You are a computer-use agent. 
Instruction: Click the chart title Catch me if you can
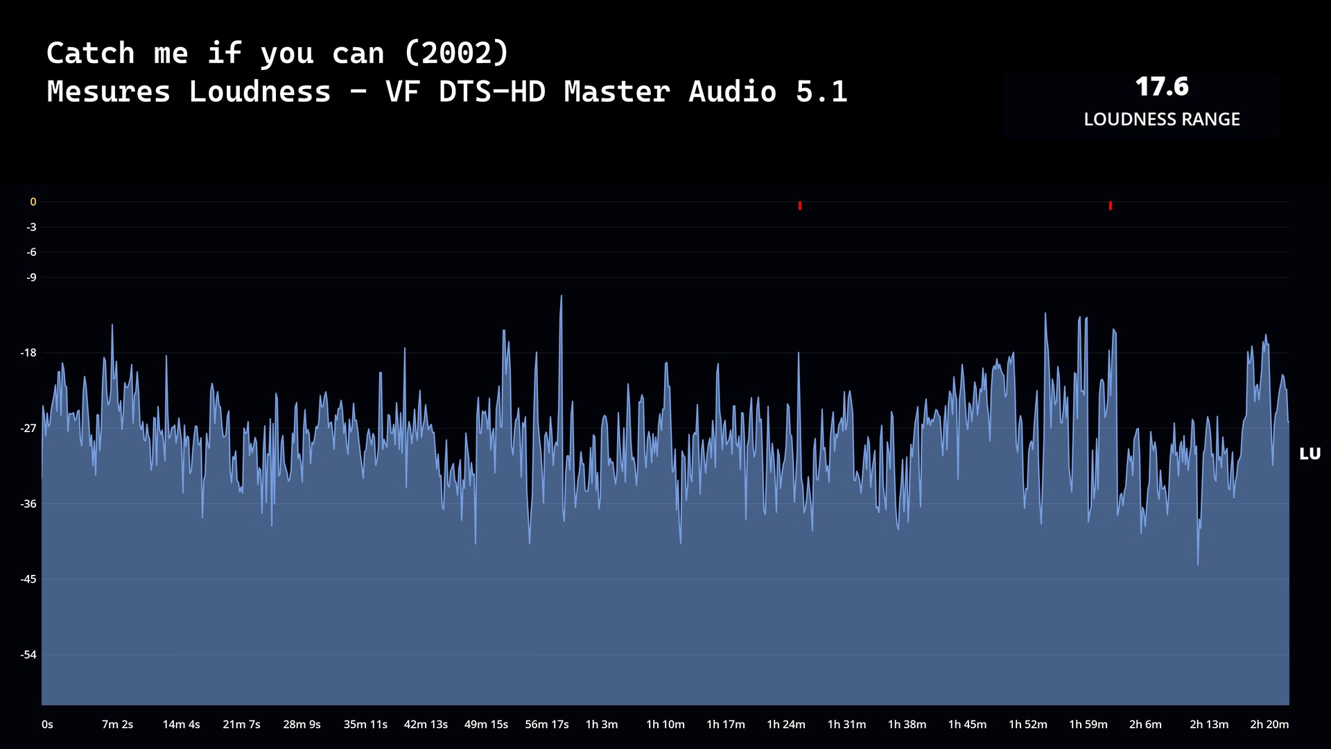(x=277, y=53)
